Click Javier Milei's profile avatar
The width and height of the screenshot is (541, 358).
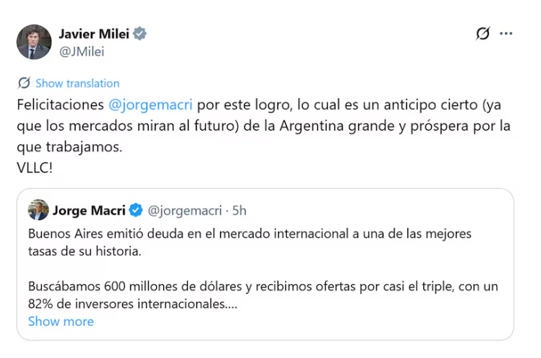pyautogui.click(x=34, y=42)
